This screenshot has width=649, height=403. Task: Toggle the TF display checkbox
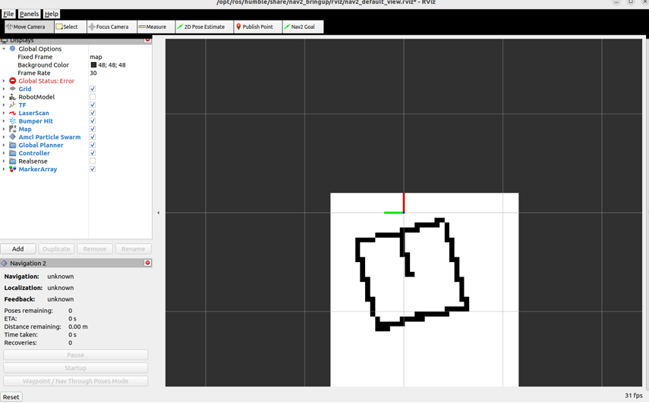click(x=93, y=105)
